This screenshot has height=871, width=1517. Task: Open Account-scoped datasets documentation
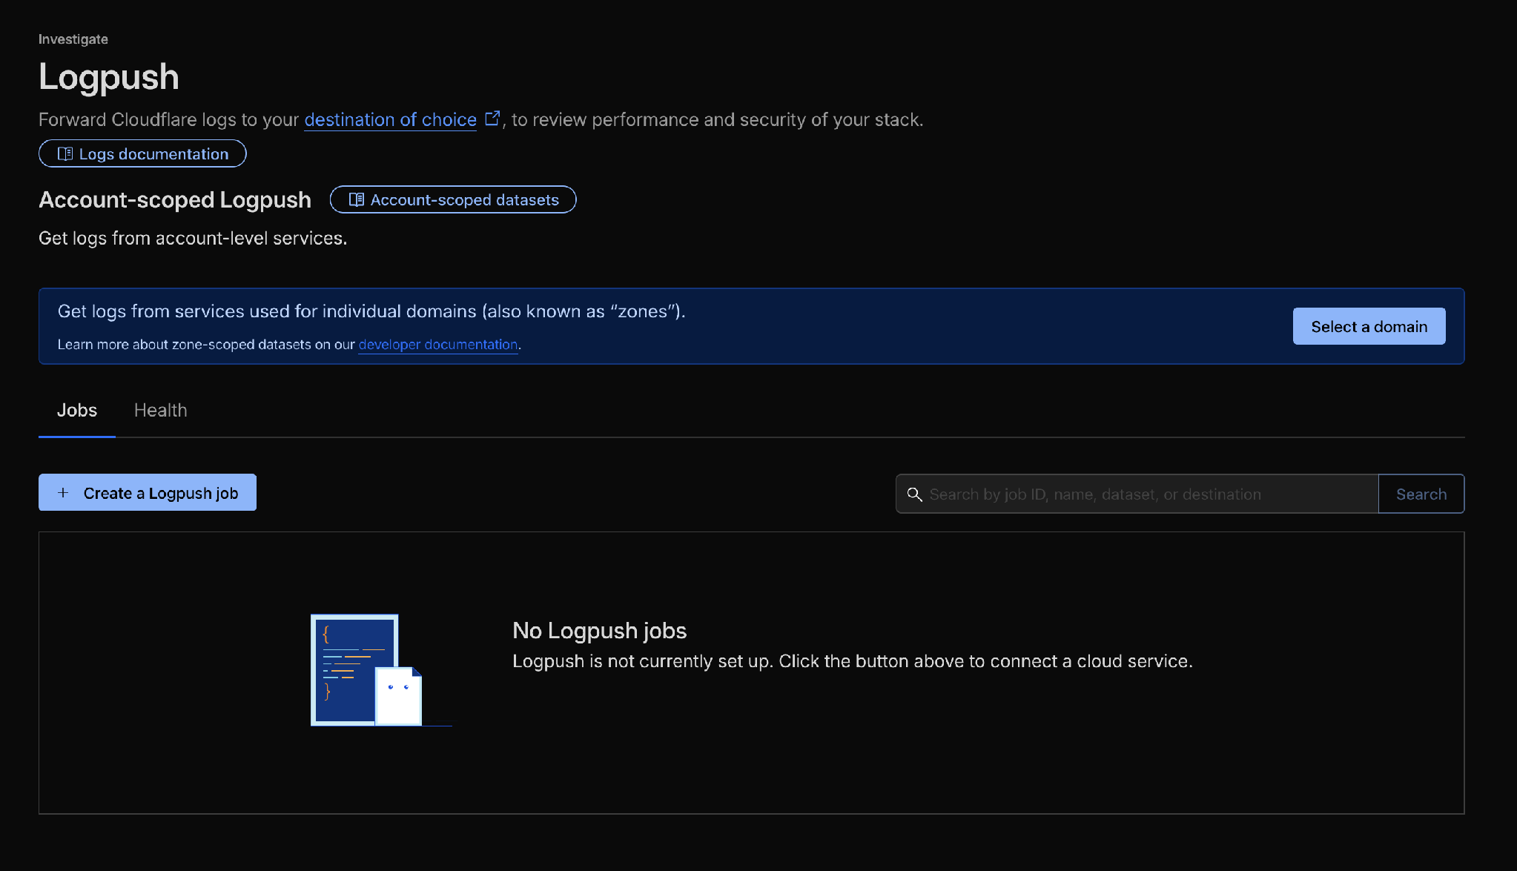click(453, 199)
